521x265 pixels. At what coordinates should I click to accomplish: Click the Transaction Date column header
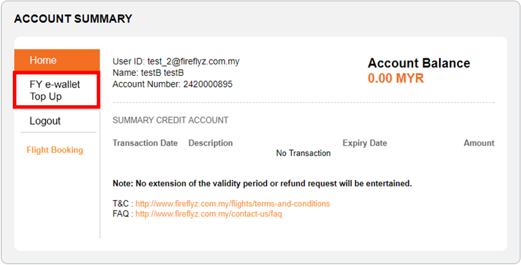pos(145,143)
